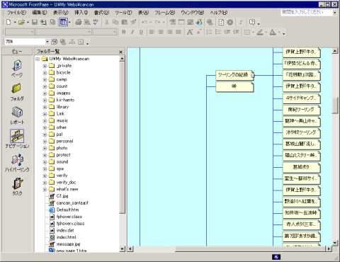Click the Format Painter toolbar icon
Screen dimensions: 340x262
click(133, 22)
